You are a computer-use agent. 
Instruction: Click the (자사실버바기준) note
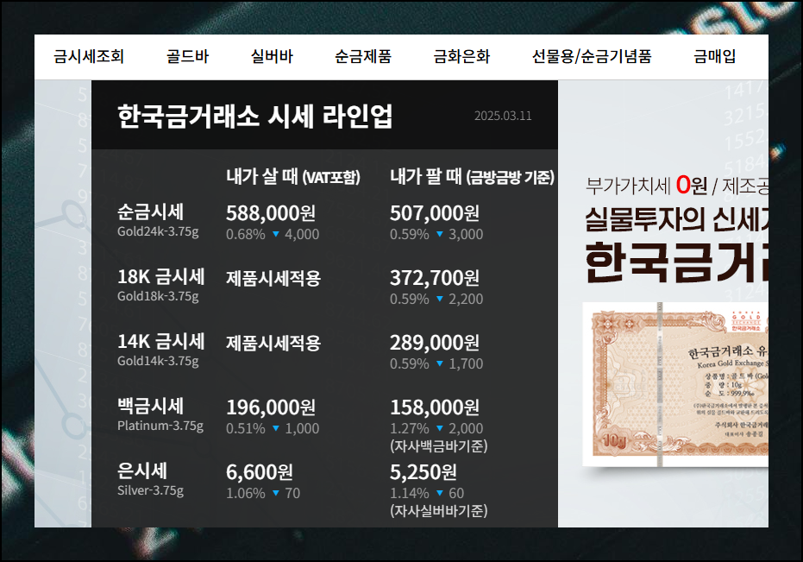(439, 511)
